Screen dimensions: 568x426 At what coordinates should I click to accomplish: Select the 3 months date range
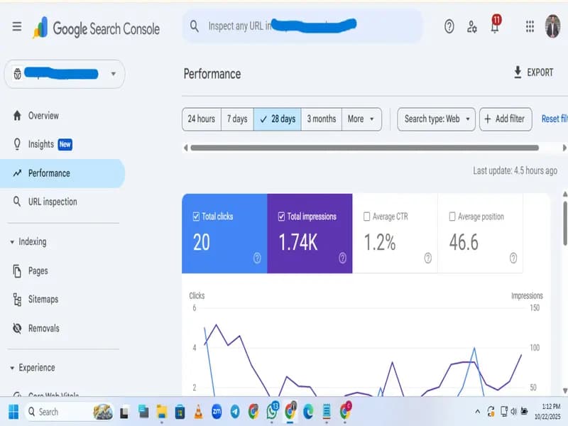[322, 119]
